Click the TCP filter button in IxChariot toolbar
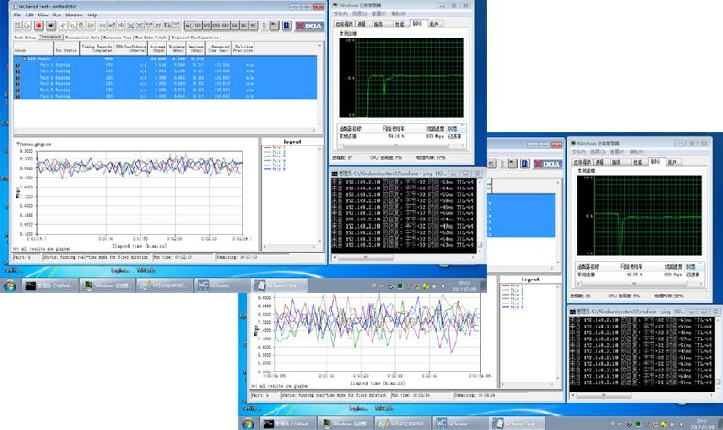 198,26
